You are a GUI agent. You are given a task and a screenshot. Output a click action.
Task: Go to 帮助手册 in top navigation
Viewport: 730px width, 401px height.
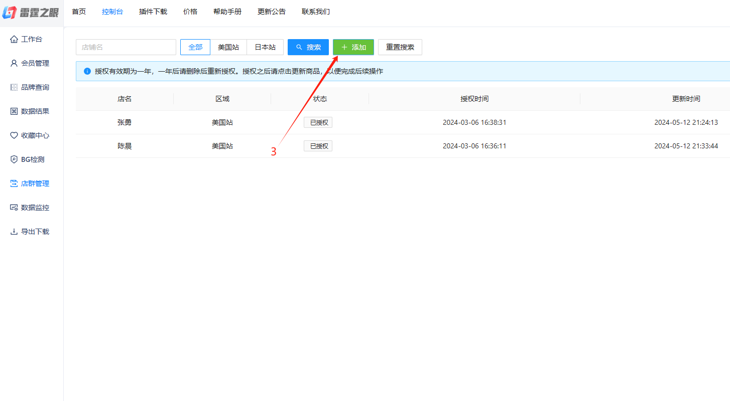click(x=227, y=12)
